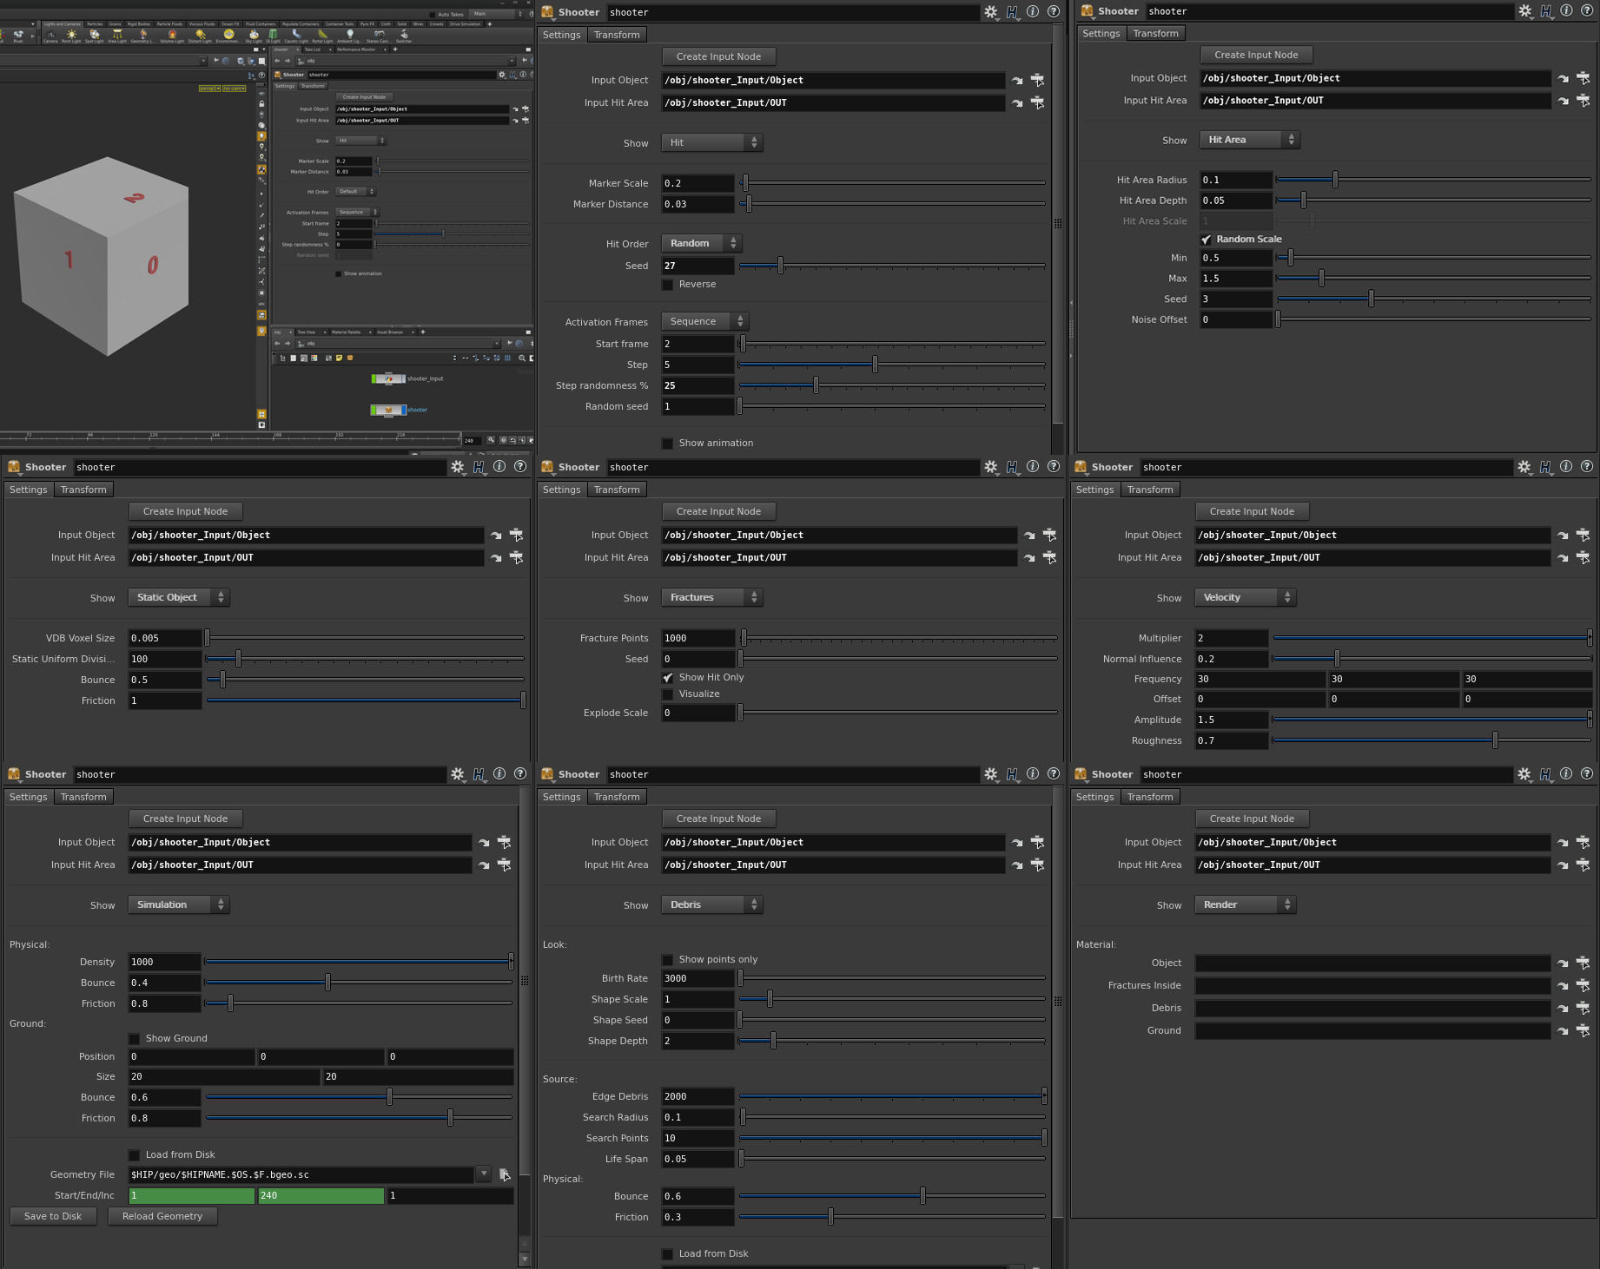Open the Show dropdown set to Velocity

(x=1246, y=597)
